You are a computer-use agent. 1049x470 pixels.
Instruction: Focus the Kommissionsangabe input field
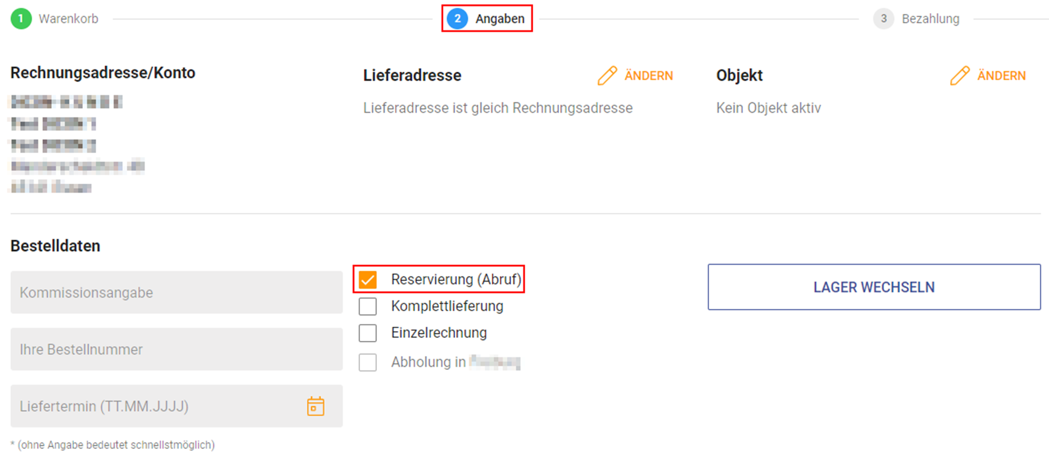(176, 292)
